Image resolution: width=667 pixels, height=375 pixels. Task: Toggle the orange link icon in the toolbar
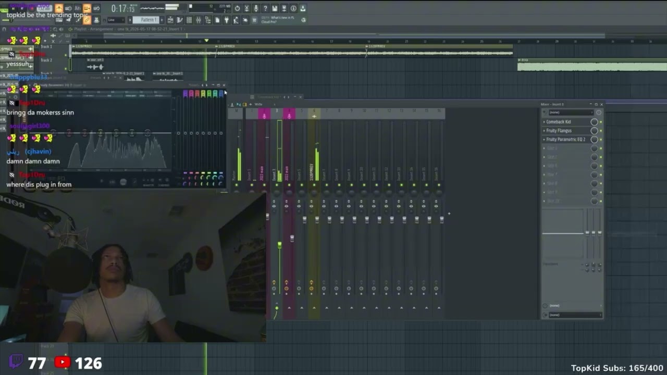87,20
